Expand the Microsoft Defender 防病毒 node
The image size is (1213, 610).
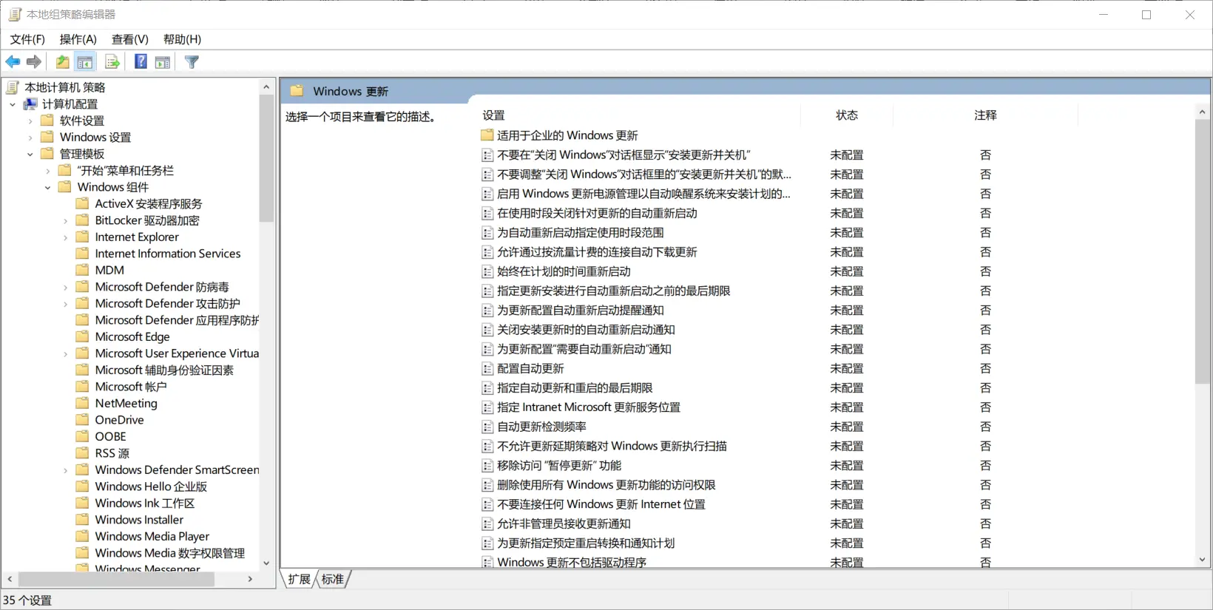pos(66,287)
